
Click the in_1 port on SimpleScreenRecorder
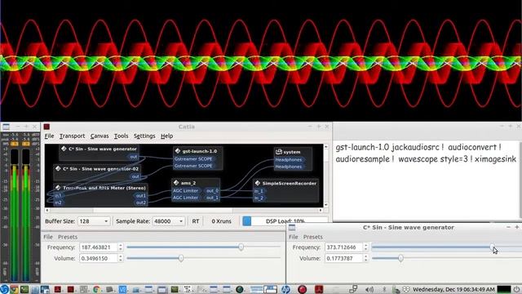pos(259,191)
